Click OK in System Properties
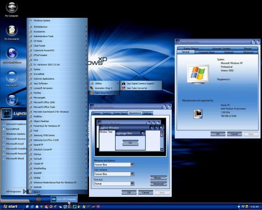 click(x=218, y=134)
